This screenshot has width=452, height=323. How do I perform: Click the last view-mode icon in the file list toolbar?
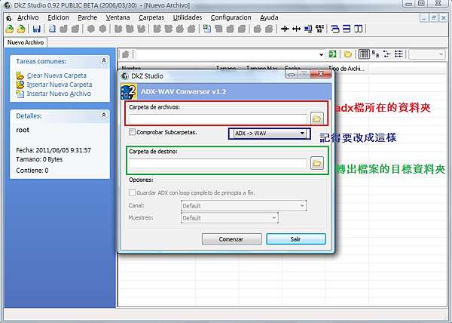pos(399,54)
